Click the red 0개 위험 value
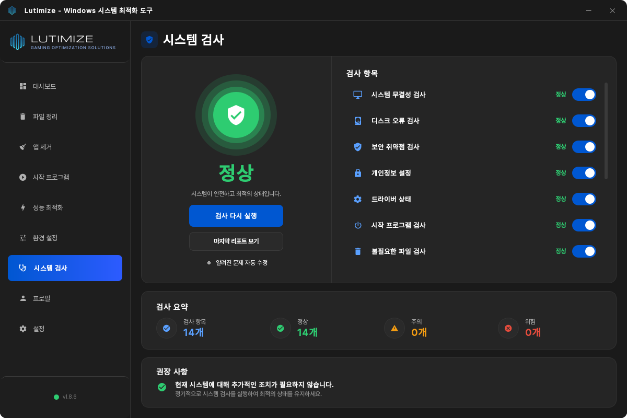This screenshot has width=627, height=418. (x=533, y=332)
